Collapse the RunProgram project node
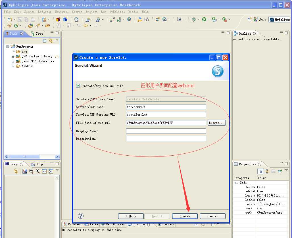The width and height of the screenshot is (292, 238). (x=7, y=47)
